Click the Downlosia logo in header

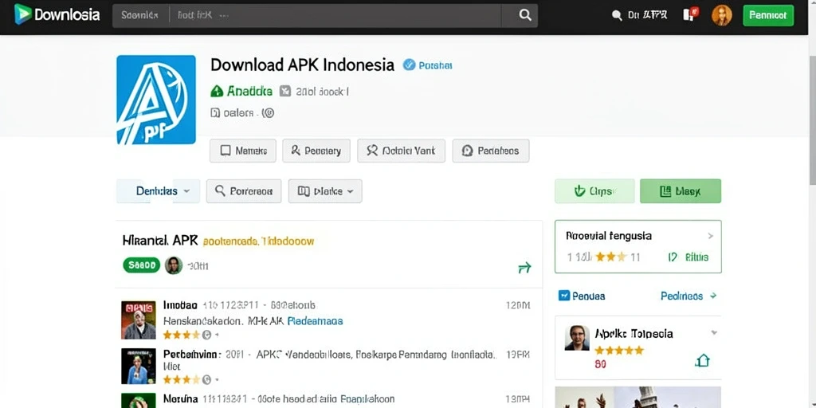pyautogui.click(x=57, y=14)
